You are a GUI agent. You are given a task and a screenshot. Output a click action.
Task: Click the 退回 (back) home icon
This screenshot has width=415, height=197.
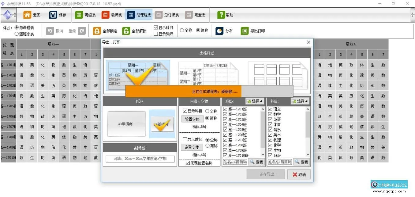coord(28,15)
